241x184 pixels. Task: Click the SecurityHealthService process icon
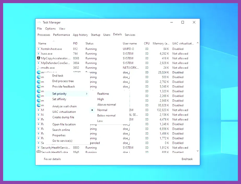click(x=39, y=147)
